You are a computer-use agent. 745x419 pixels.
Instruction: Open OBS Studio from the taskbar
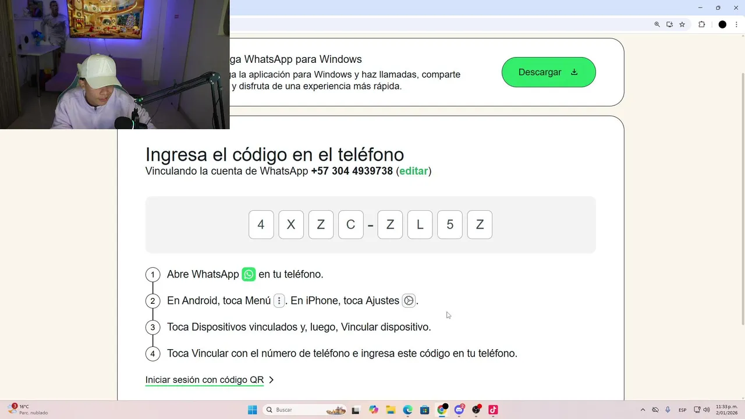[x=476, y=410]
